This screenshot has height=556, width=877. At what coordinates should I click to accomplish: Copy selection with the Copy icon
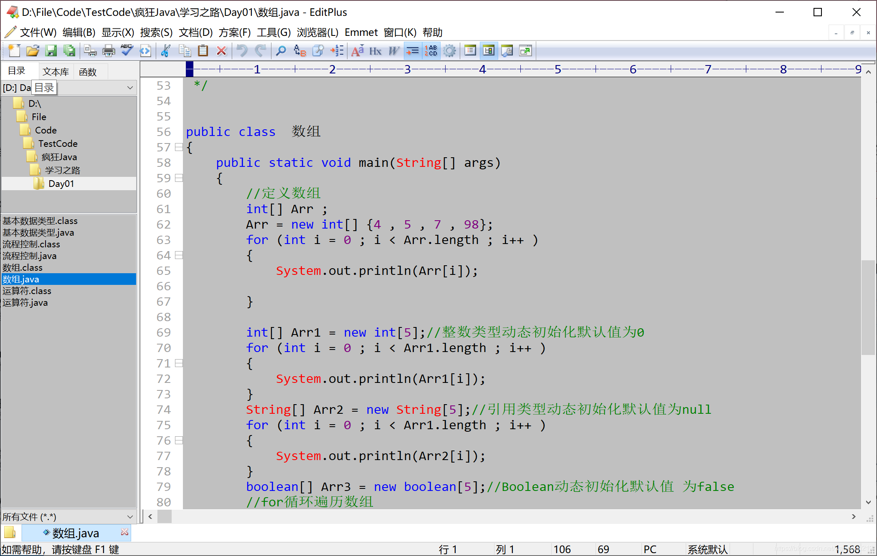click(185, 51)
